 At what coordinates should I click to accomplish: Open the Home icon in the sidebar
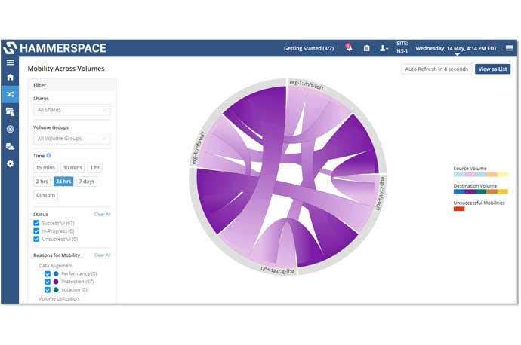click(x=10, y=77)
